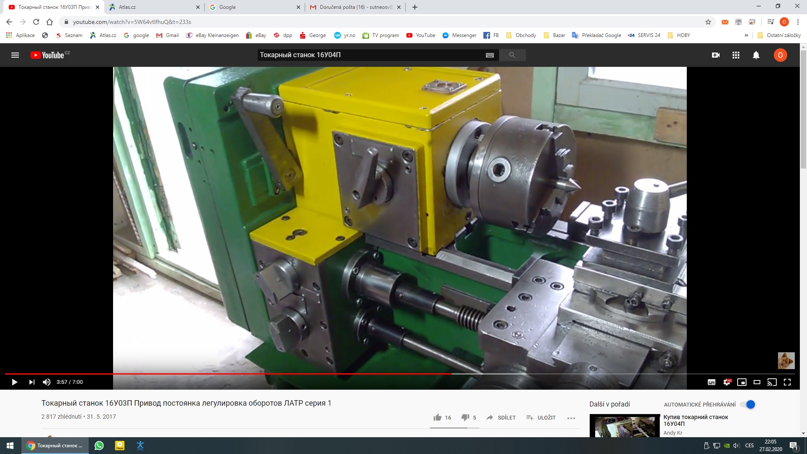Play the paused YouTube video
The width and height of the screenshot is (807, 454).
coord(14,382)
